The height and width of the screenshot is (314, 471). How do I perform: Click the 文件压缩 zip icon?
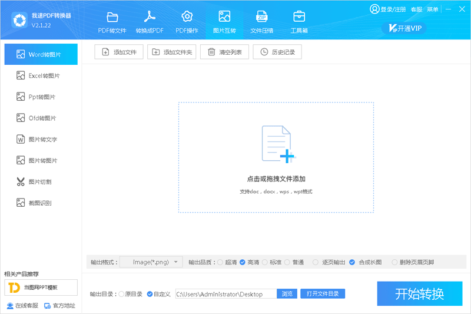(261, 16)
